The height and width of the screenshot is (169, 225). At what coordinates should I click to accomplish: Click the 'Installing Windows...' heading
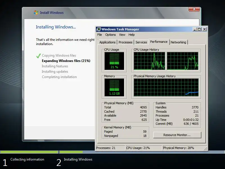click(56, 27)
